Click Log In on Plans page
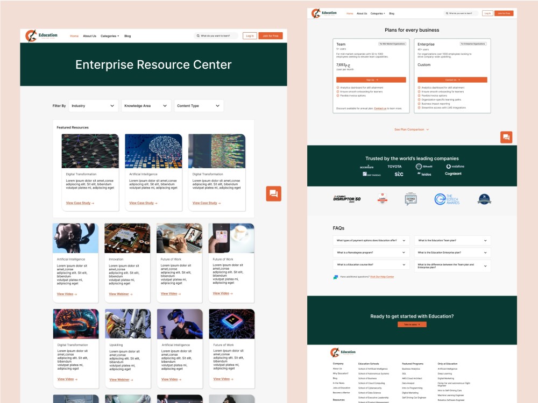538x403 pixels. [487, 13]
